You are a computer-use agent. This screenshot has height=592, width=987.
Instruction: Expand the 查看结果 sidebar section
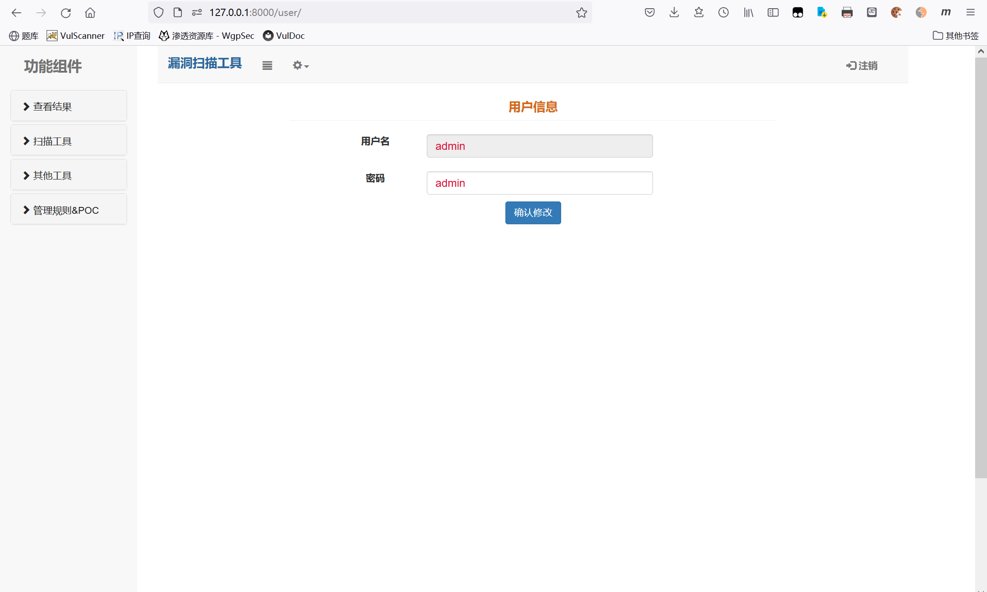pos(69,106)
